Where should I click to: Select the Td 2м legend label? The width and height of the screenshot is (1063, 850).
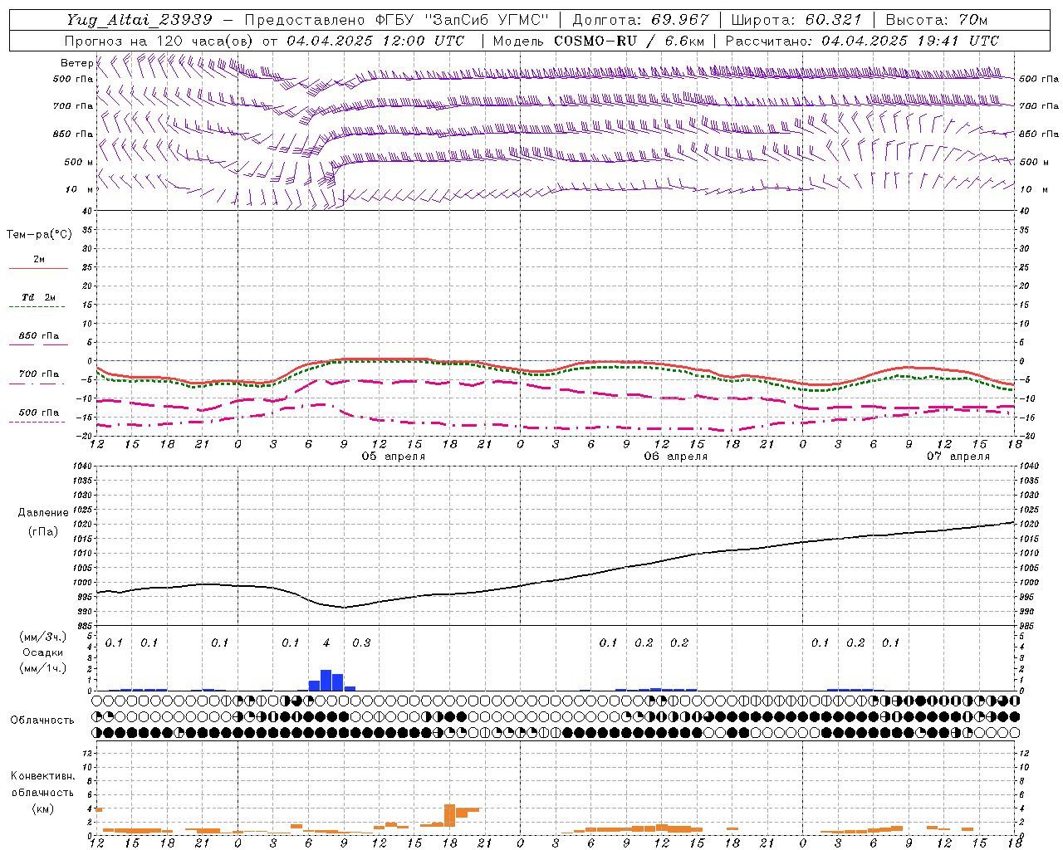[x=39, y=297]
